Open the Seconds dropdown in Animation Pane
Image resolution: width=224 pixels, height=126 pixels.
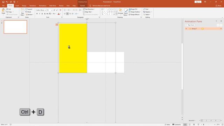tap(192, 120)
